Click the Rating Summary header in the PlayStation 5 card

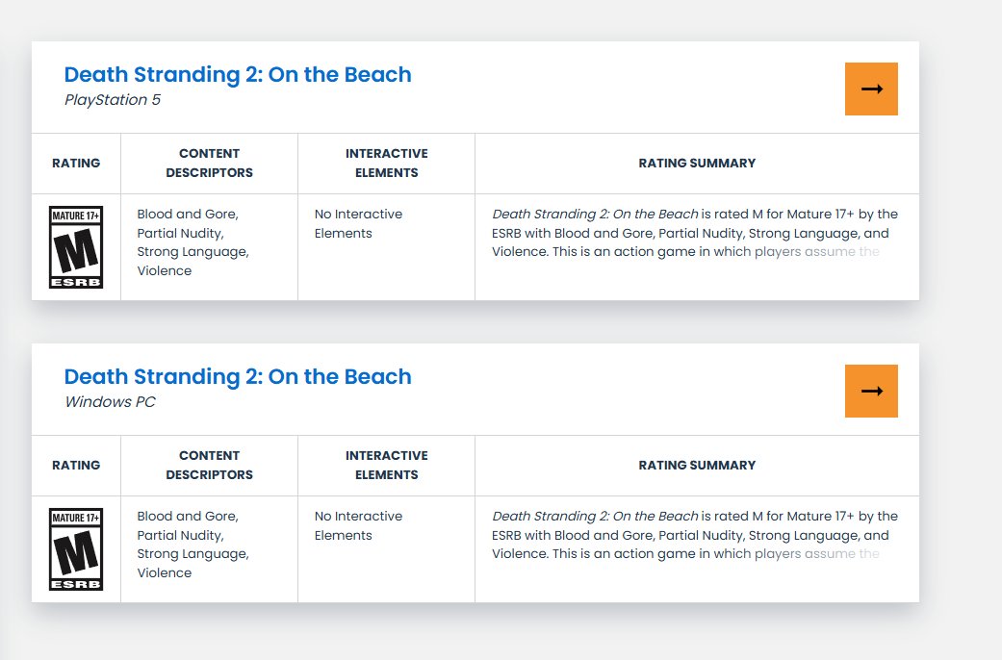tap(697, 164)
